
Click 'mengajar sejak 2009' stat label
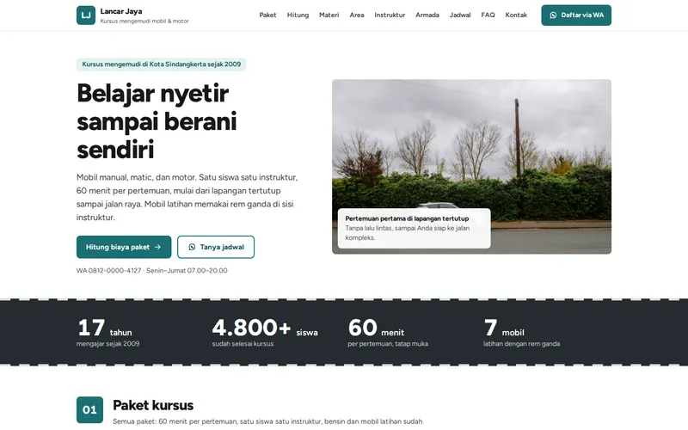(108, 343)
